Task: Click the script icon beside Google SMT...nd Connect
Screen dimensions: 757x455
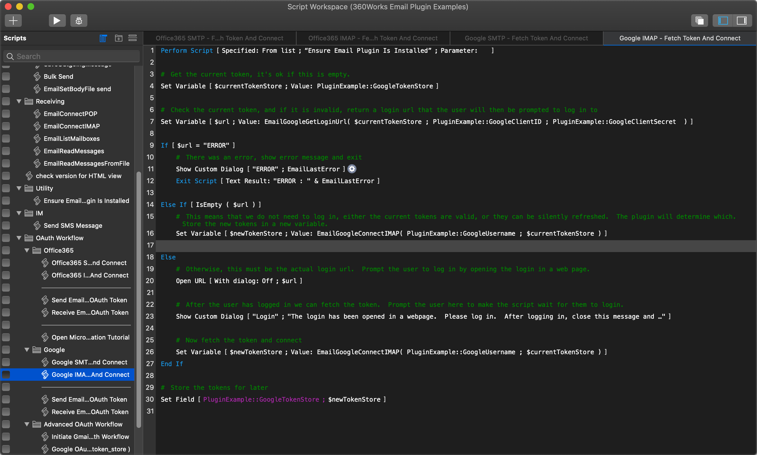Action: tap(45, 362)
